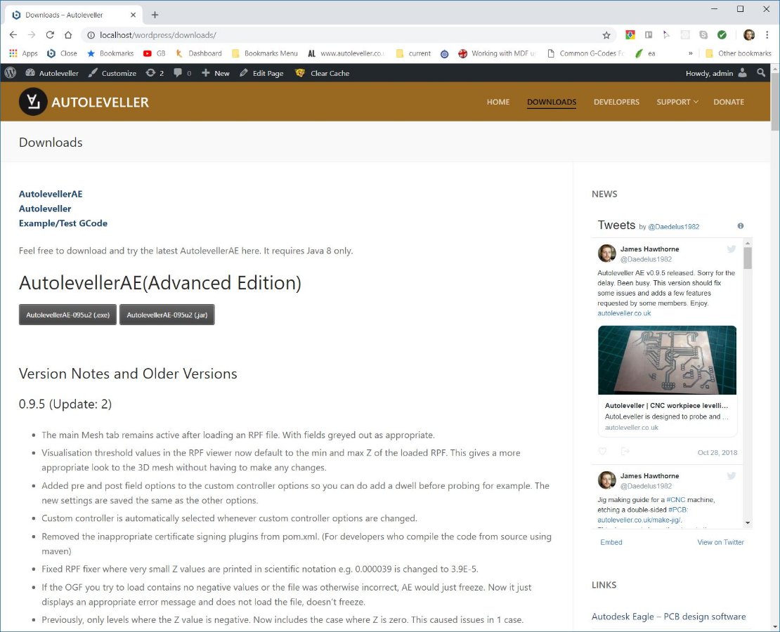Like the first tweet with heart icon
Image resolution: width=780 pixels, height=632 pixels.
click(x=602, y=452)
